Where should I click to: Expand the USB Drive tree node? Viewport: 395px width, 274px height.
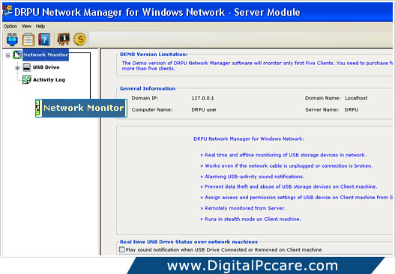coord(17,67)
